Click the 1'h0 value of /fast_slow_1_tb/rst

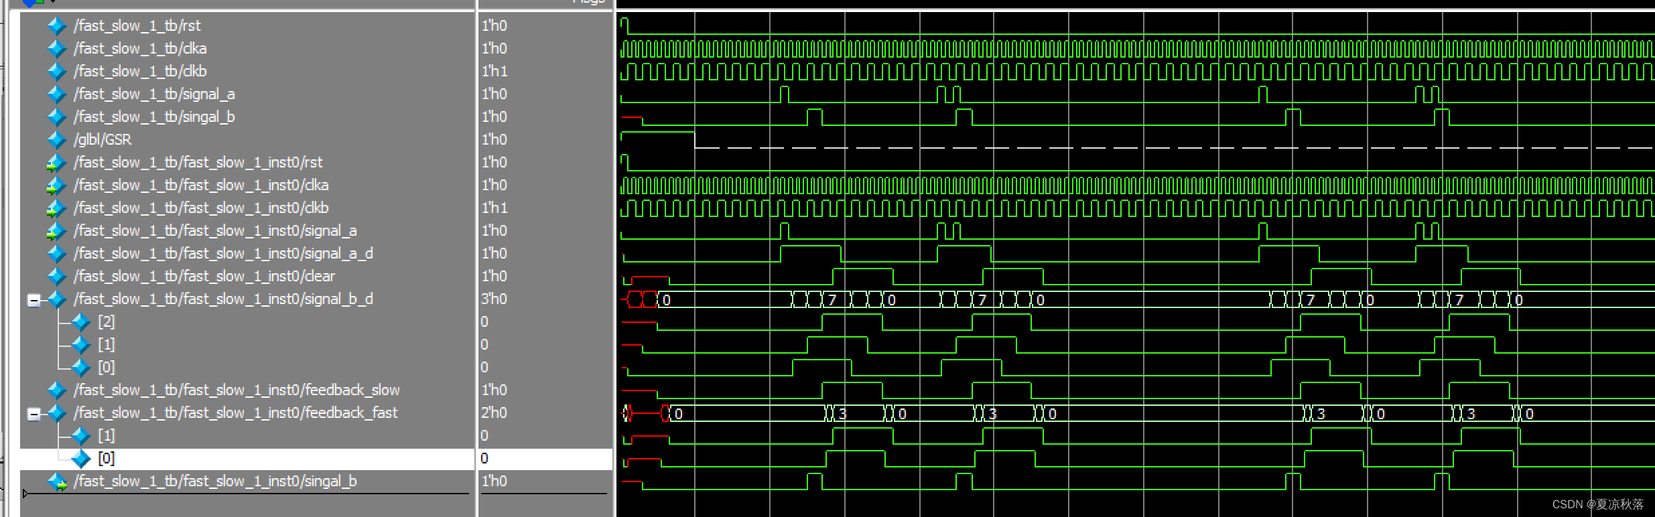tap(494, 25)
